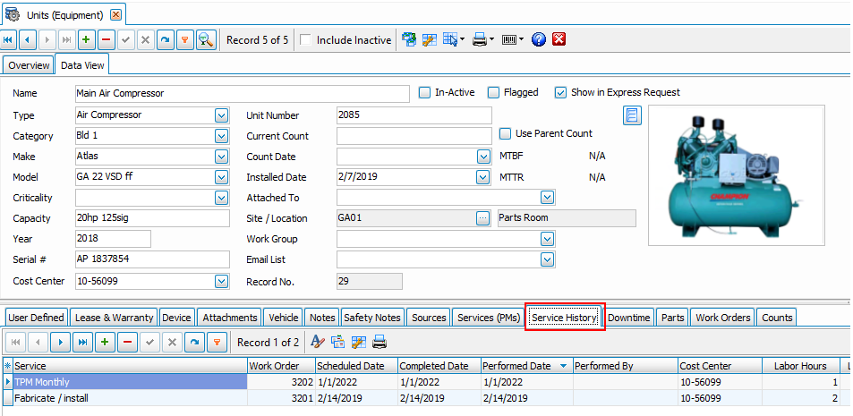Image resolution: width=853 pixels, height=416 pixels.
Task: Open the grid customize tool in top toolbar
Action: [430, 39]
